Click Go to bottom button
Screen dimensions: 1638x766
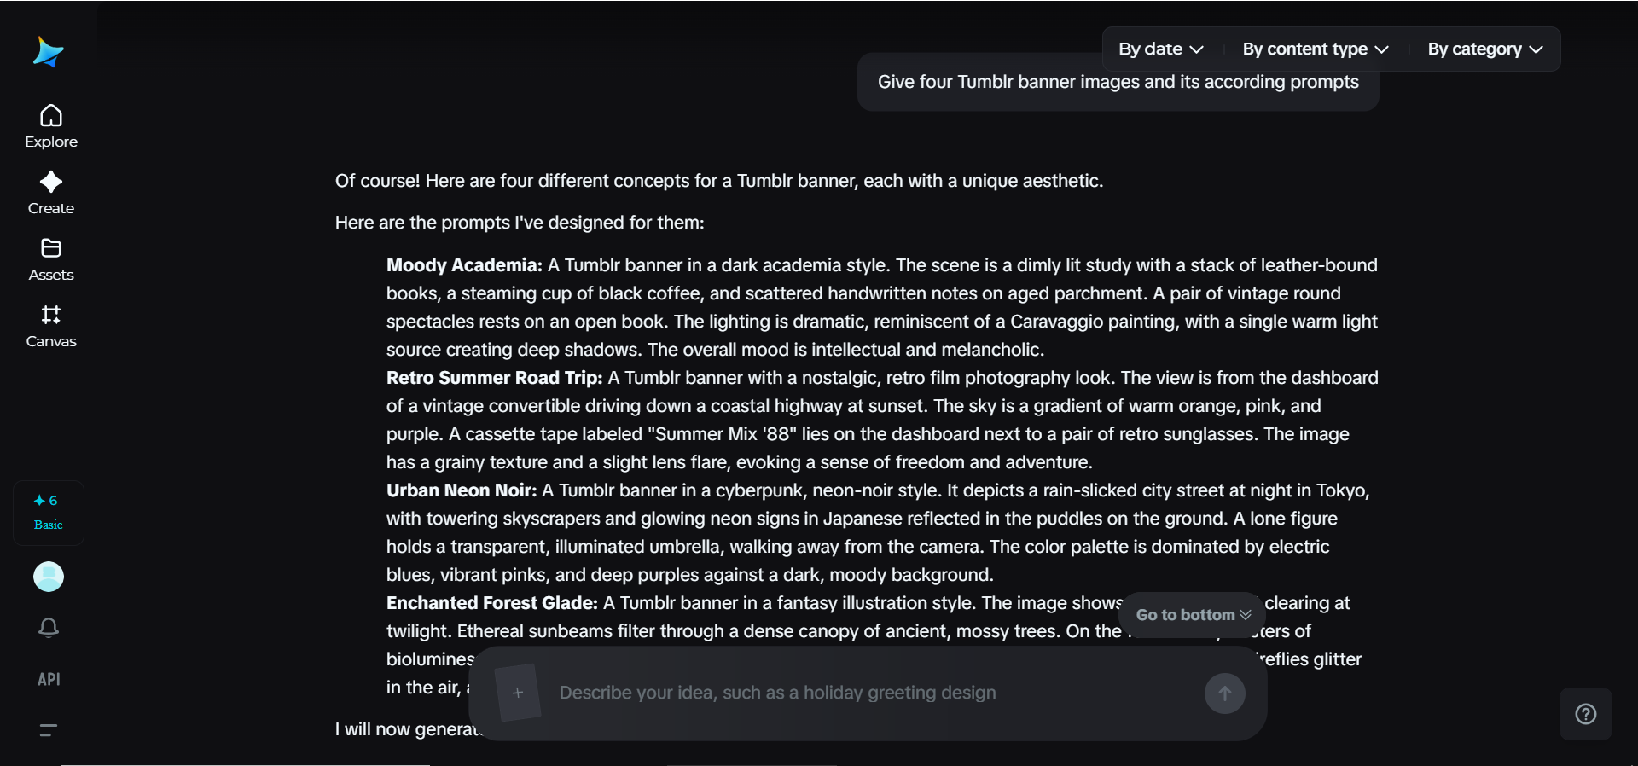(x=1193, y=615)
